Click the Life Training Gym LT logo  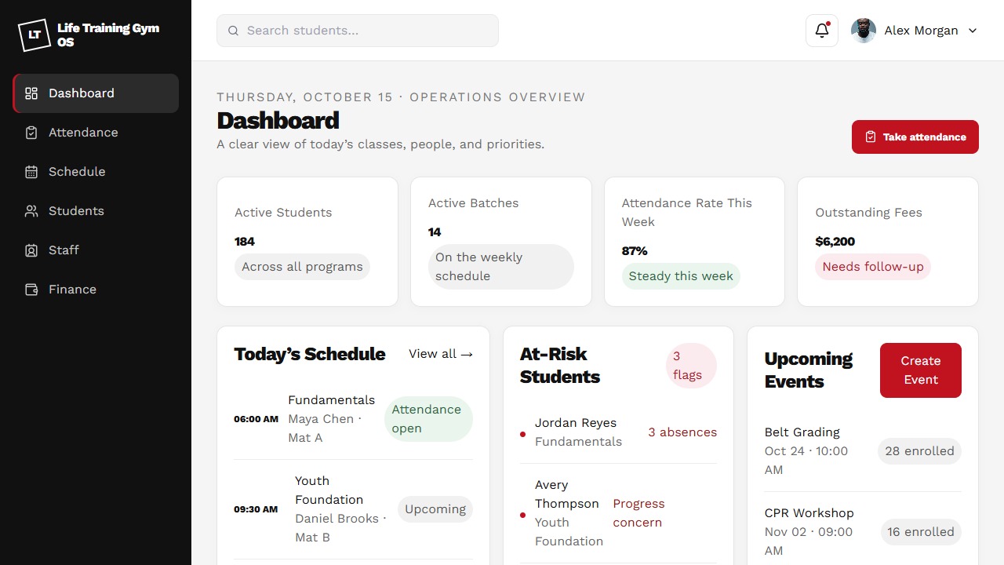pos(35,35)
